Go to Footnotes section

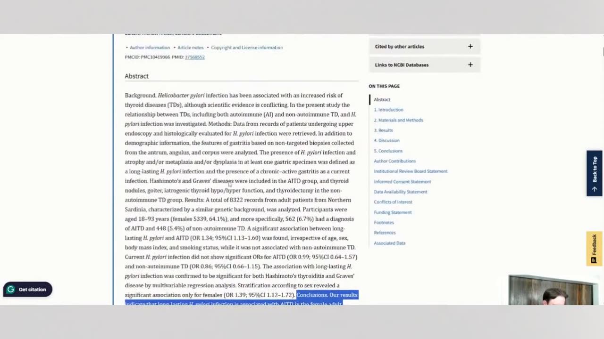click(x=384, y=222)
